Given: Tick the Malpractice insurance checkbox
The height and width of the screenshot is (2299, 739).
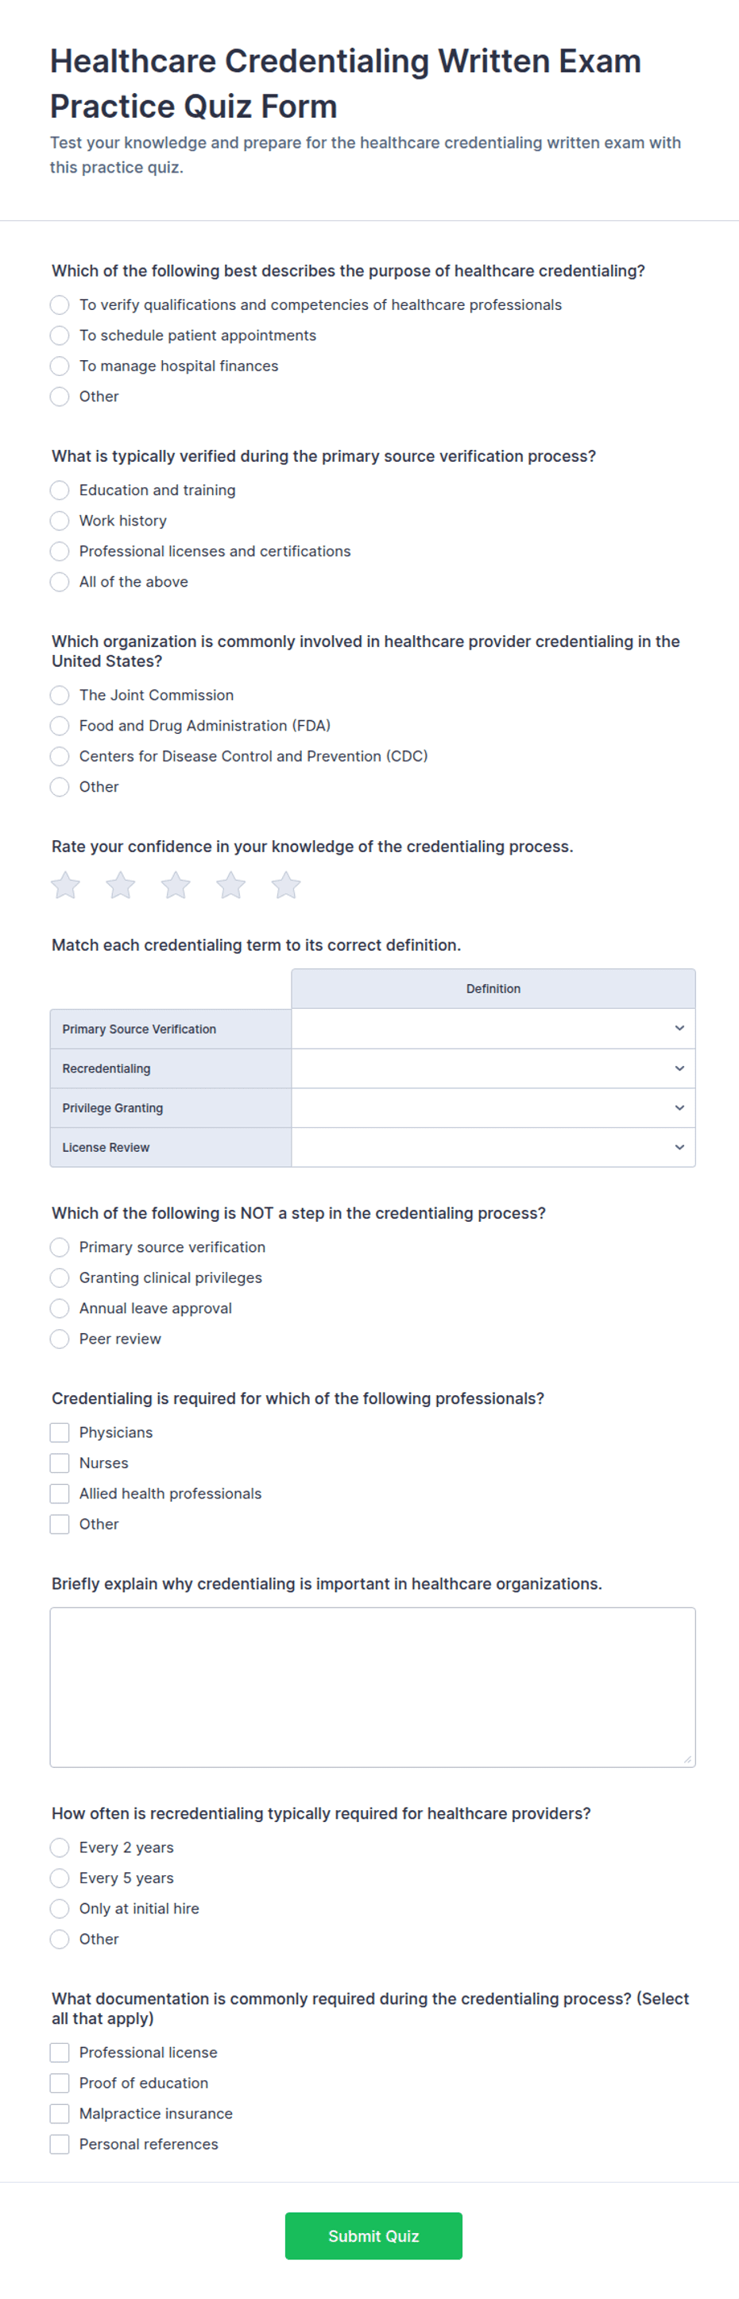Looking at the screenshot, I should tap(60, 2113).
